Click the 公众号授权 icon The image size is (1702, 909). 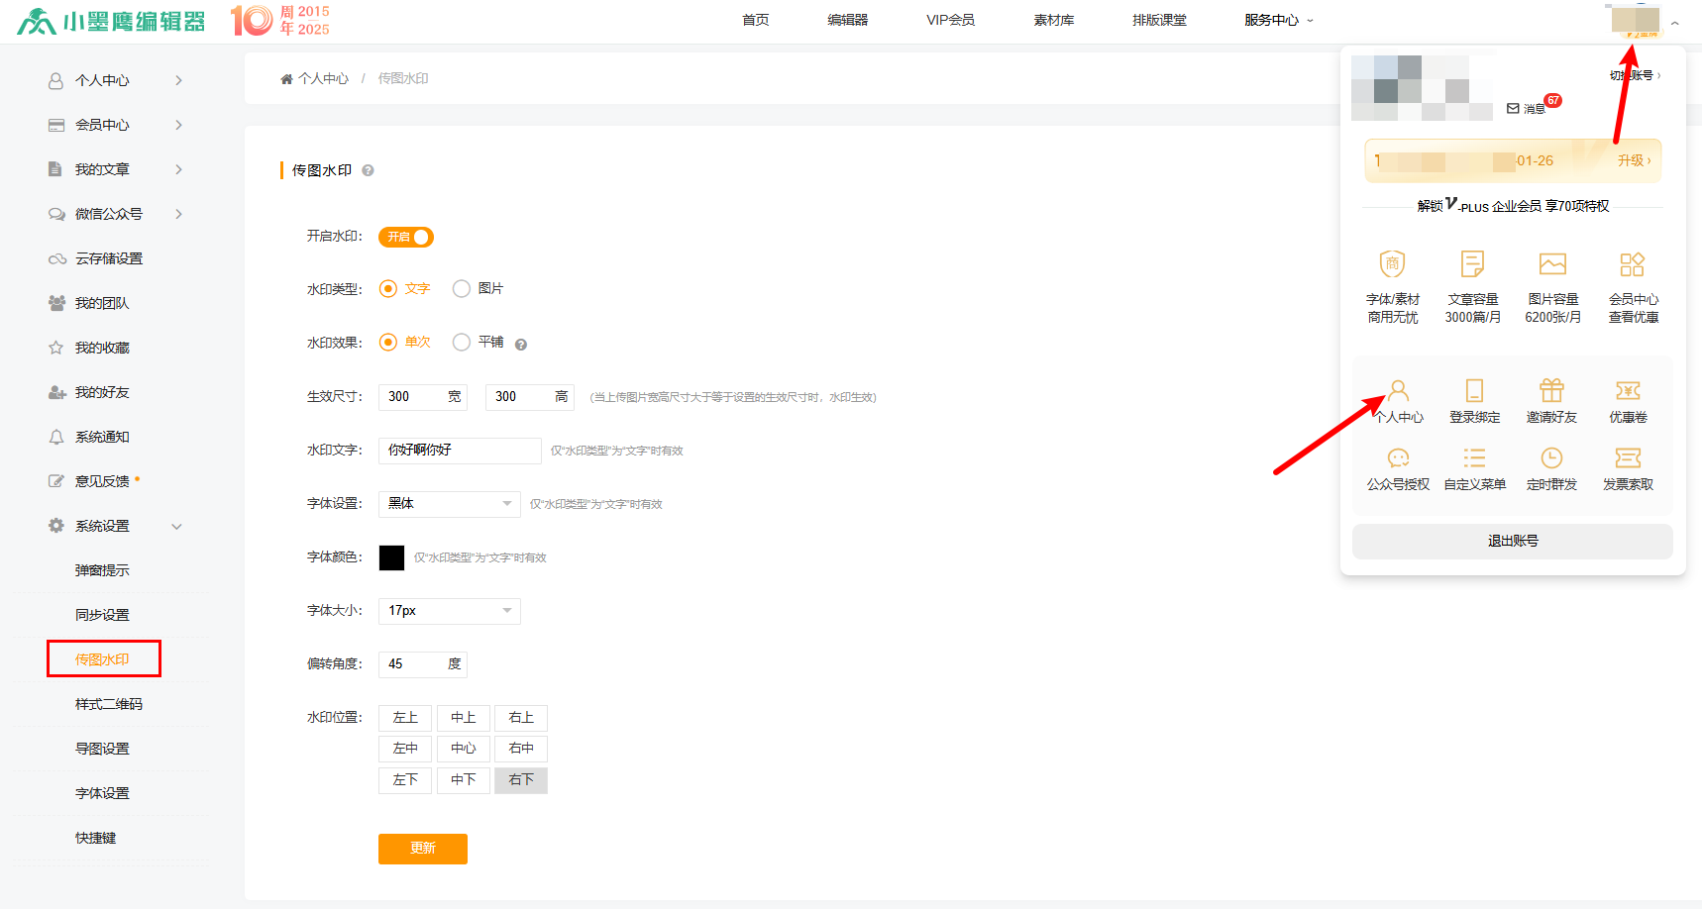click(1398, 458)
